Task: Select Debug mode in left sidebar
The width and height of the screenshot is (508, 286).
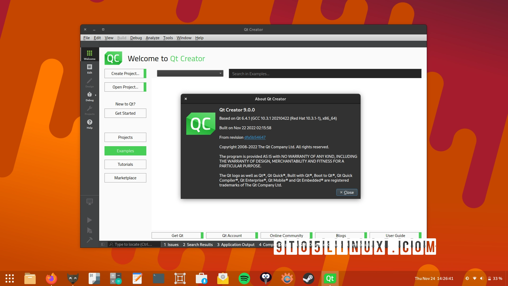Action: [x=89, y=96]
